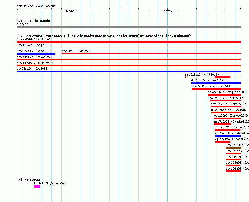Click the nsv3409 (Kidd2008) variant label
Viewport: 249px width, 202px height.
[77, 51]
